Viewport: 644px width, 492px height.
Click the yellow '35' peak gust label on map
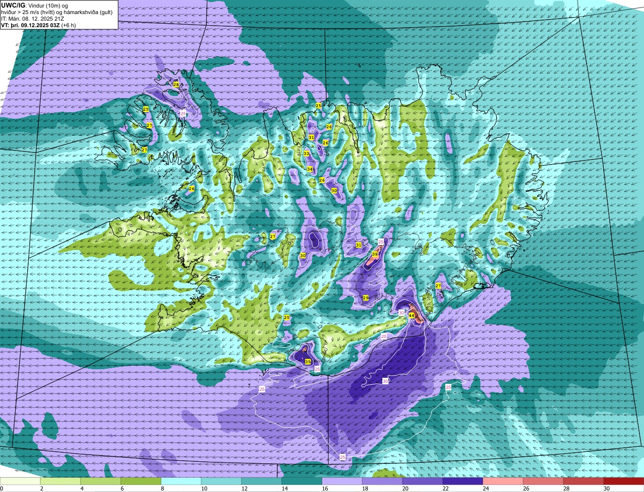pos(307,361)
